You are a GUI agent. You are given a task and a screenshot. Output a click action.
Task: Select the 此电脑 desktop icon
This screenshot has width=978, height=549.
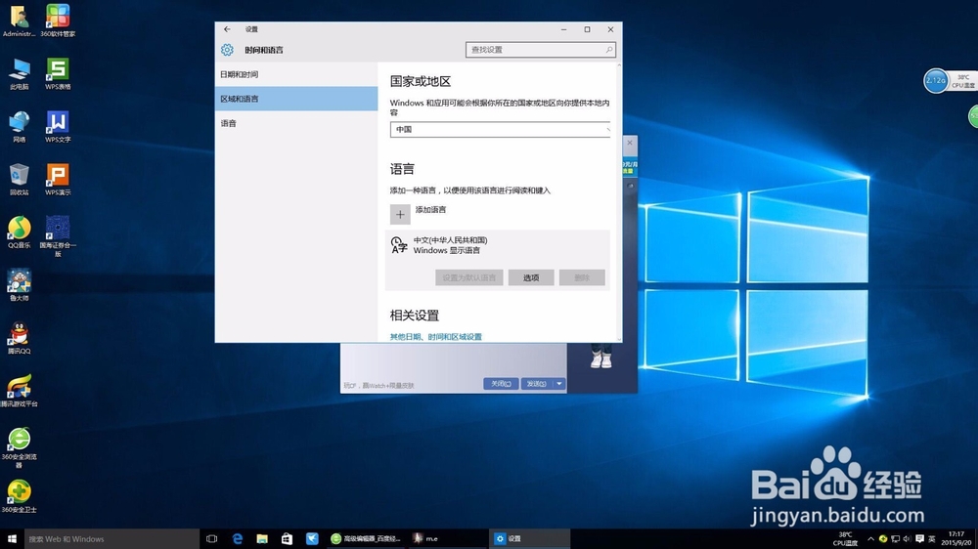(19, 74)
